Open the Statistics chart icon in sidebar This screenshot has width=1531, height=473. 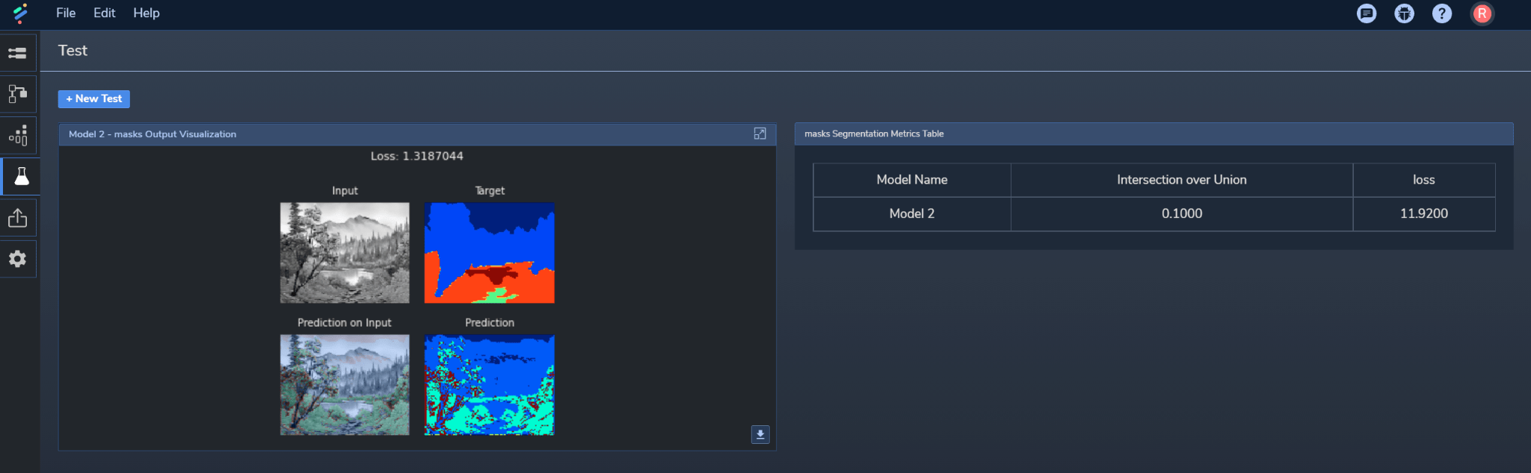click(18, 135)
